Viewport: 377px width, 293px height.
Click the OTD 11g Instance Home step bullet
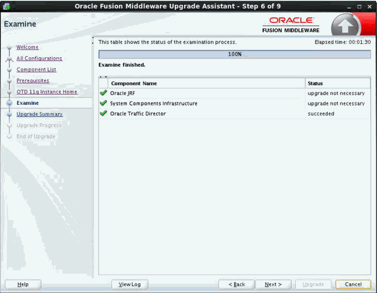pyautogui.click(x=9, y=92)
